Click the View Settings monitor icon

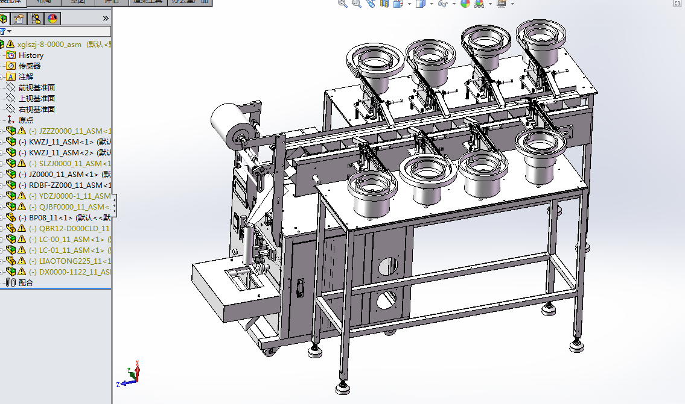tap(501, 4)
